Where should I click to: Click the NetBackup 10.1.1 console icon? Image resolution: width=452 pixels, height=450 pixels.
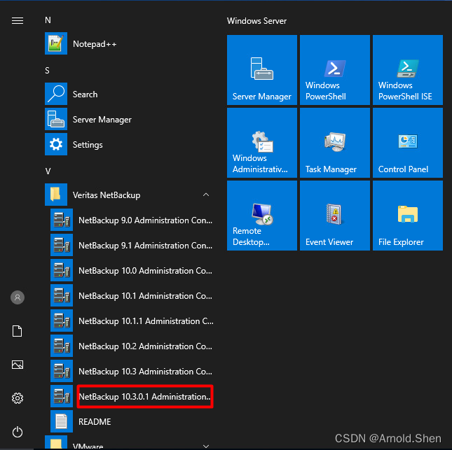click(x=62, y=321)
